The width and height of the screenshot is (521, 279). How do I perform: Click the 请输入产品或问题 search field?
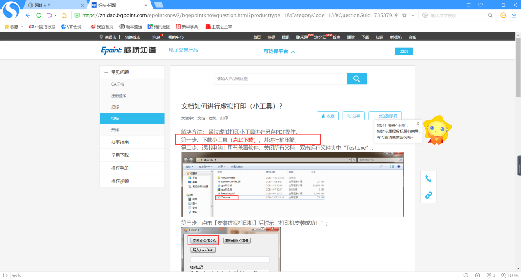(280, 79)
